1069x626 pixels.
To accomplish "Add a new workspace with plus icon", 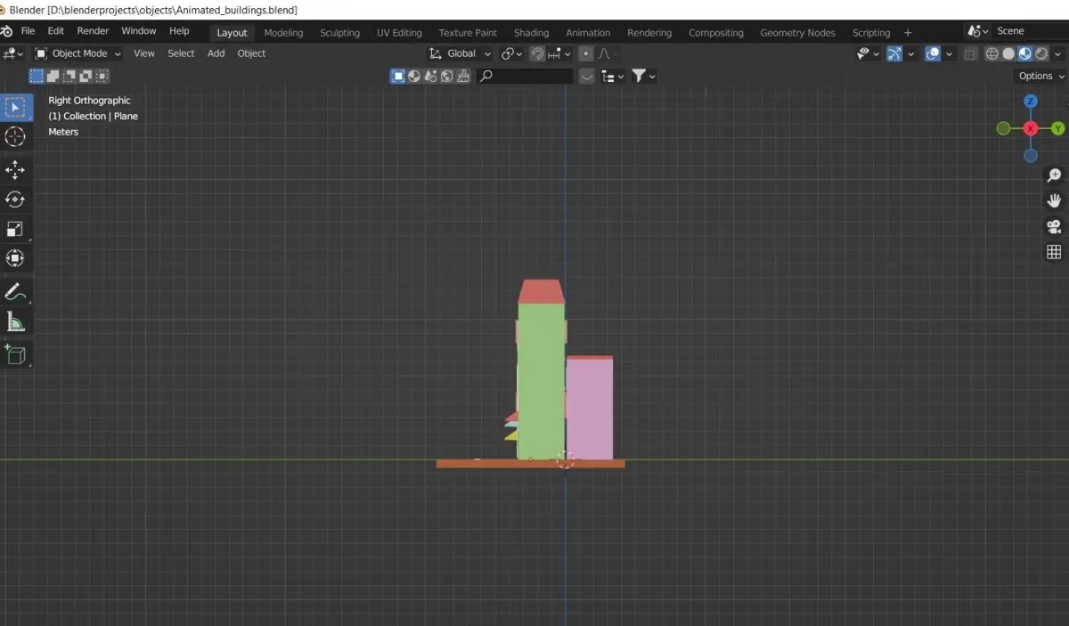I will (908, 33).
